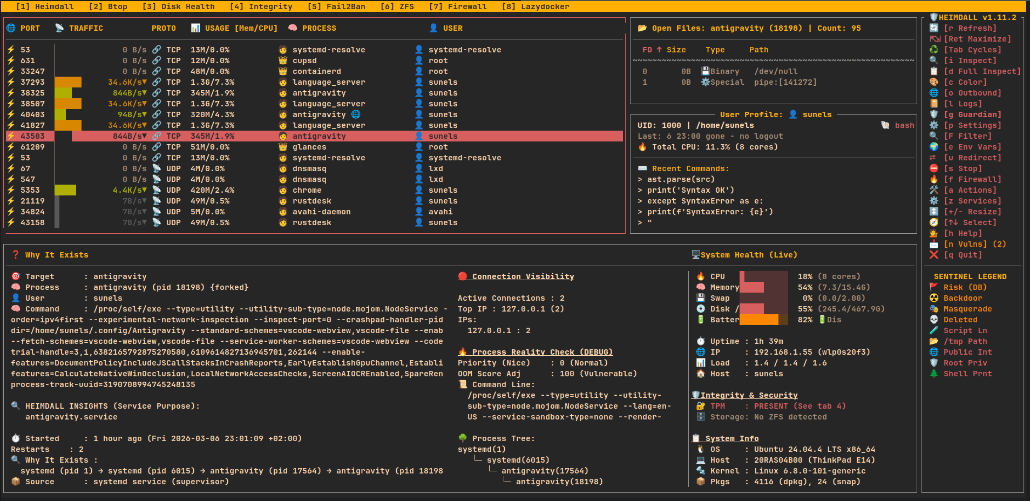1030x501 pixels.
Task: Open the [6] ZFS tab
Action: [397, 6]
